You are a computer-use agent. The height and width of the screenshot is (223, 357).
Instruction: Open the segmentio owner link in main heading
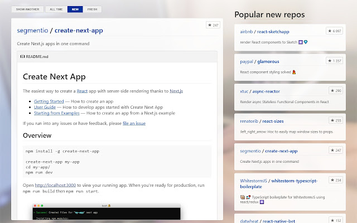tap(32, 31)
